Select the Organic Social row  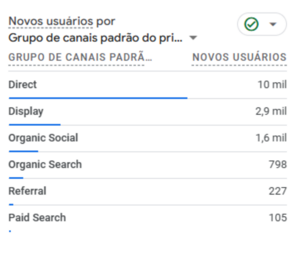(x=43, y=138)
